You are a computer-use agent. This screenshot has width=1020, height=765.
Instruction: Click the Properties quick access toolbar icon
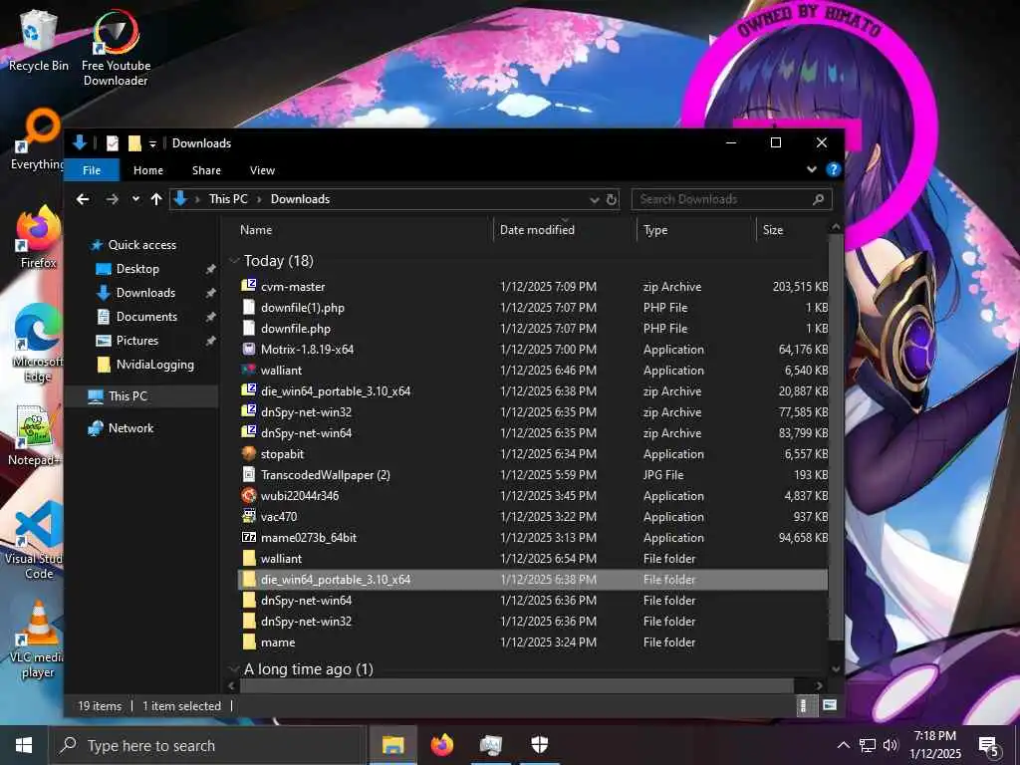[x=113, y=143]
